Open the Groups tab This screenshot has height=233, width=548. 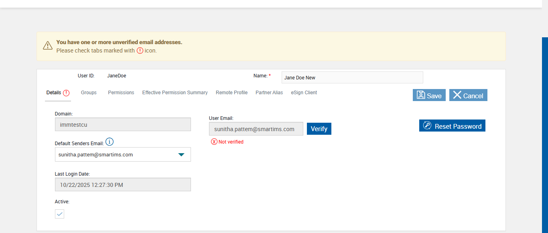pyautogui.click(x=89, y=93)
